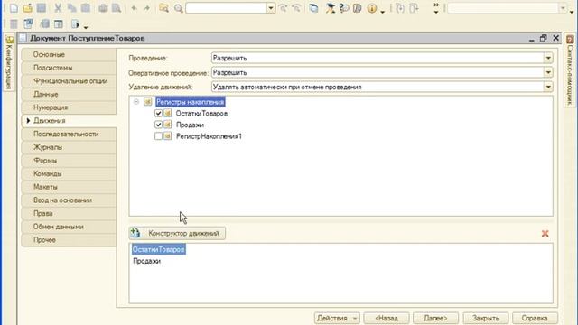Open Syntax assistant graduate-cap icon
The width and height of the screenshot is (578, 325).
click(x=331, y=8)
